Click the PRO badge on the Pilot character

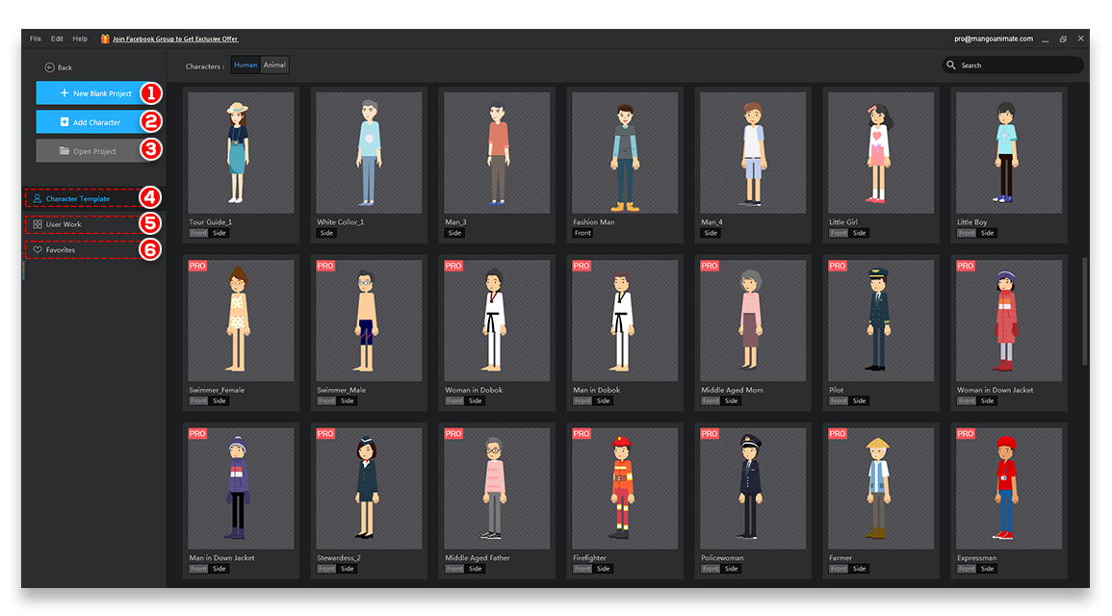tap(837, 265)
